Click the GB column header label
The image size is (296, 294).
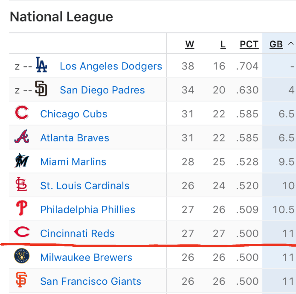276,45
